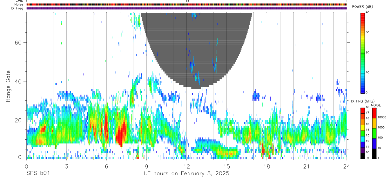The width and height of the screenshot is (390, 180).
Task: Click the 'Range Gate' y-axis label
Action: [8, 86]
